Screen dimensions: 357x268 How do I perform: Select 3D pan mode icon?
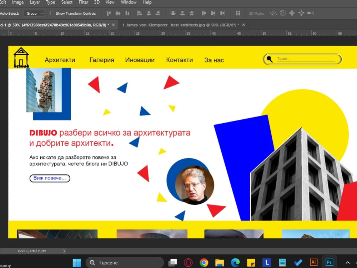pos(292,13)
